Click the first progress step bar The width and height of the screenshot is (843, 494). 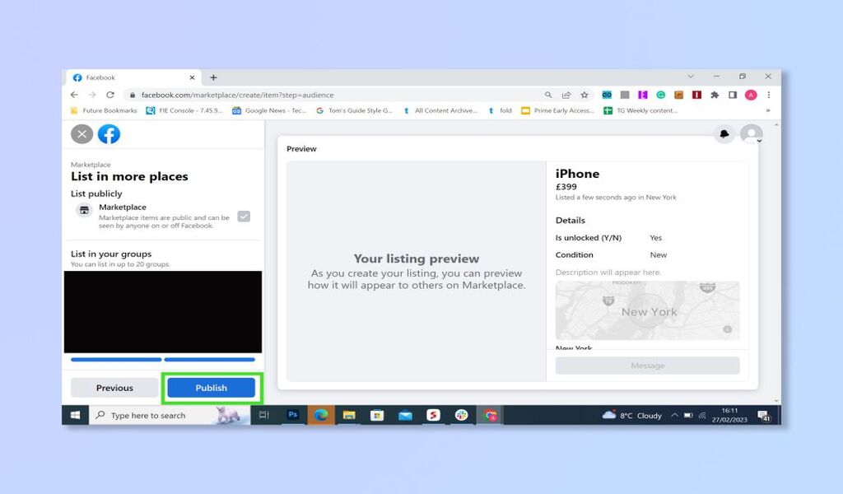click(116, 360)
